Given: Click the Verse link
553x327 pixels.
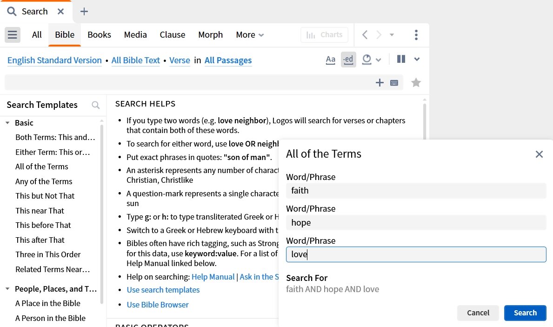Looking at the screenshot, I should point(180,60).
